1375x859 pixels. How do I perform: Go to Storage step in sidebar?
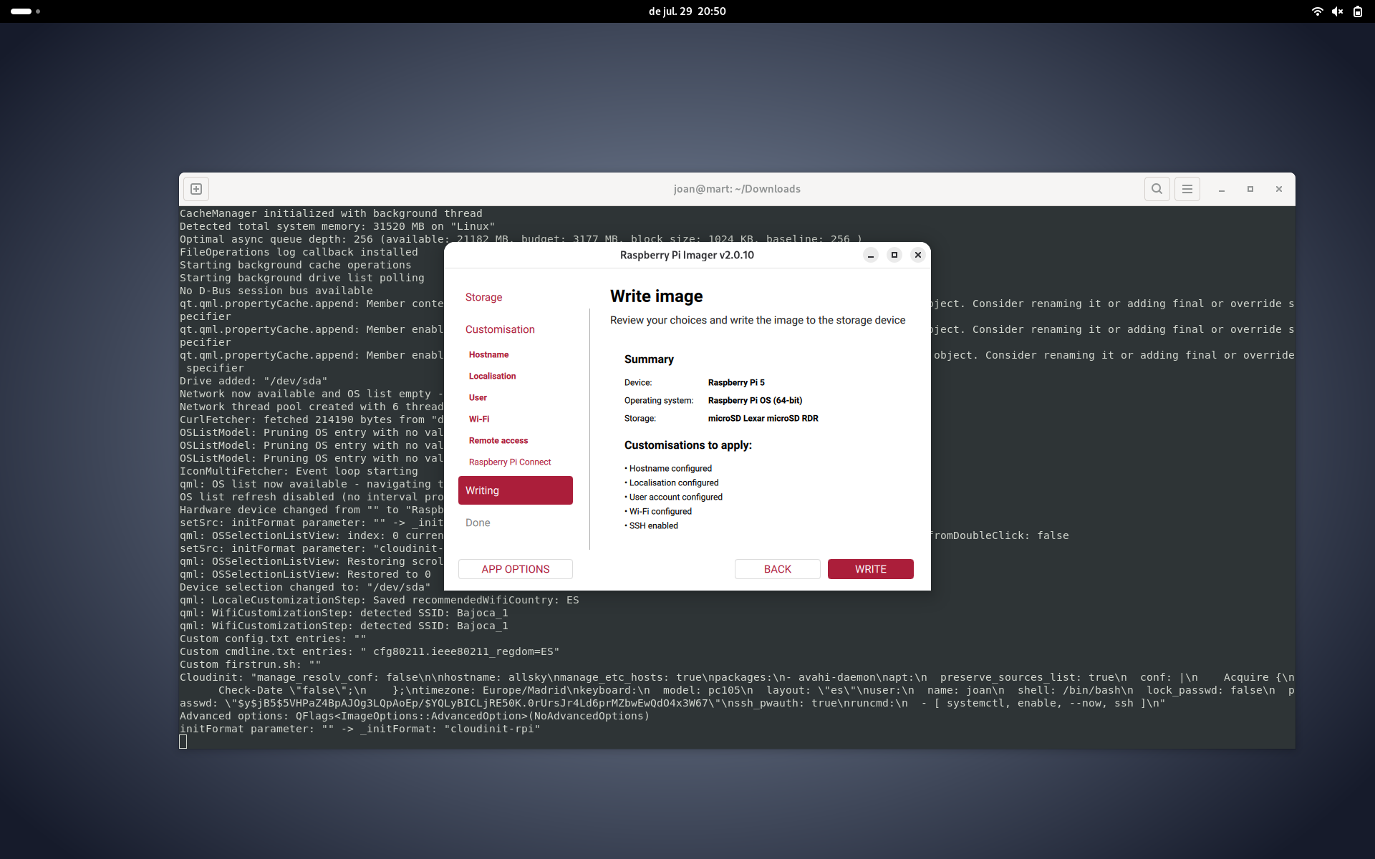tap(483, 297)
